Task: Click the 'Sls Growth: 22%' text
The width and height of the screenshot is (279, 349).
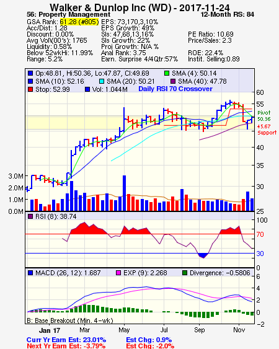Action: tap(126, 40)
